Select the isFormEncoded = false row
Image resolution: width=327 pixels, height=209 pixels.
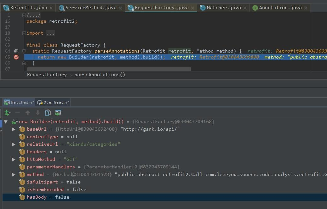pos(165,189)
